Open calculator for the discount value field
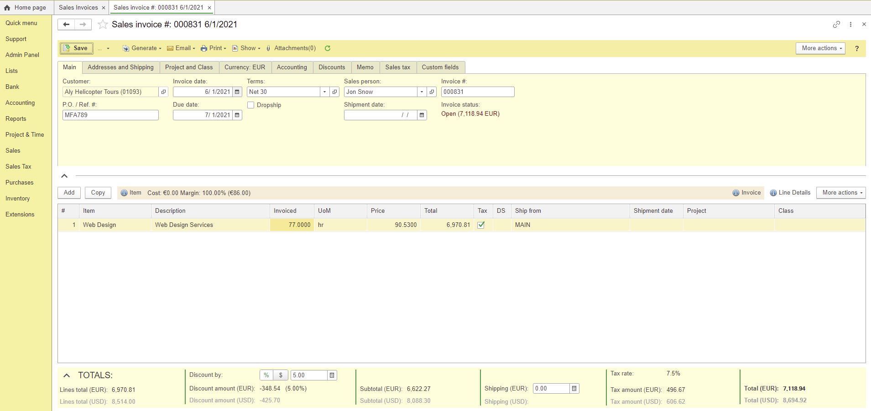 (332, 375)
